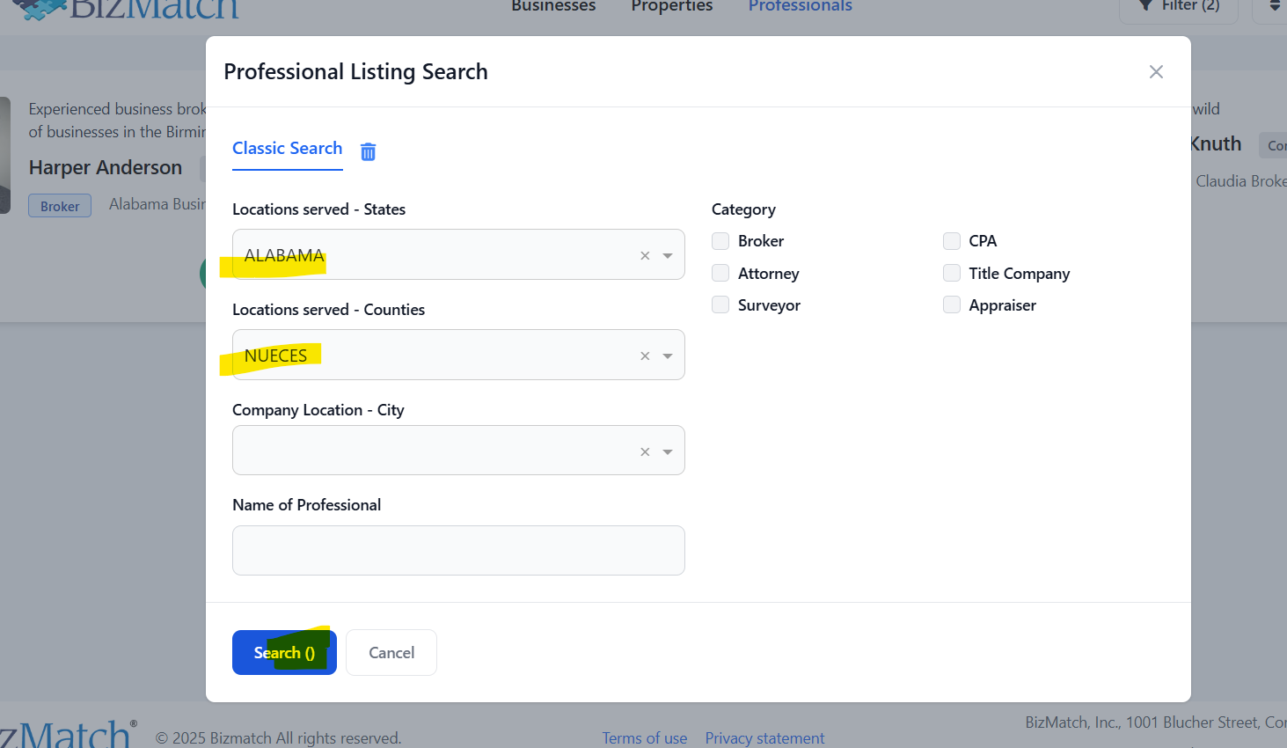The width and height of the screenshot is (1287, 748).
Task: Open the Privacy statement link
Action: [x=764, y=737]
